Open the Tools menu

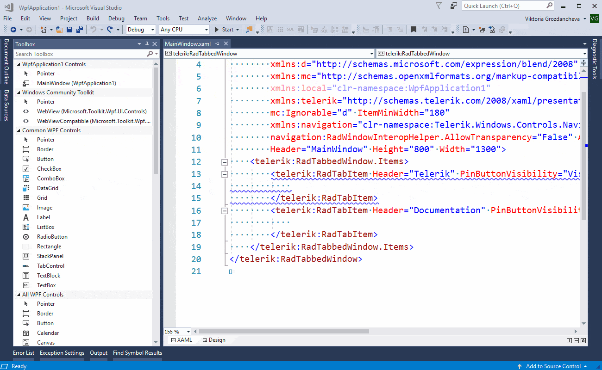(x=163, y=18)
